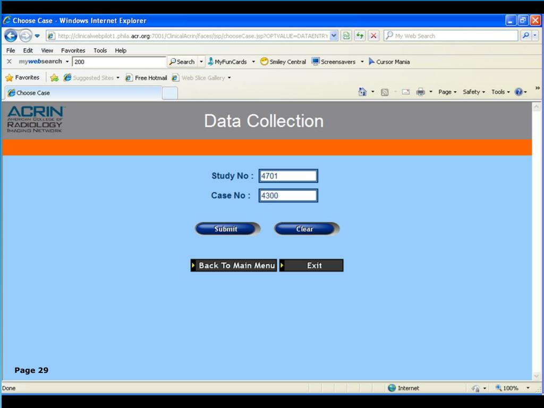Expand the address bar URL dropdown
The image size is (544, 408).
tap(334, 36)
